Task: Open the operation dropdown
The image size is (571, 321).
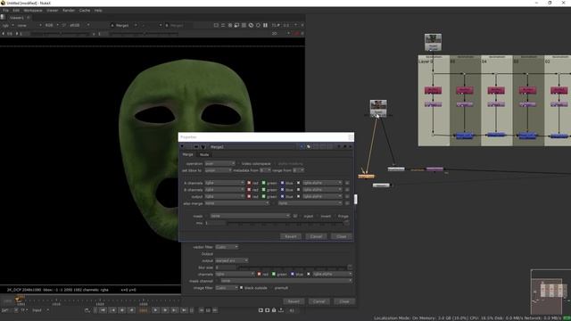Action: point(220,164)
